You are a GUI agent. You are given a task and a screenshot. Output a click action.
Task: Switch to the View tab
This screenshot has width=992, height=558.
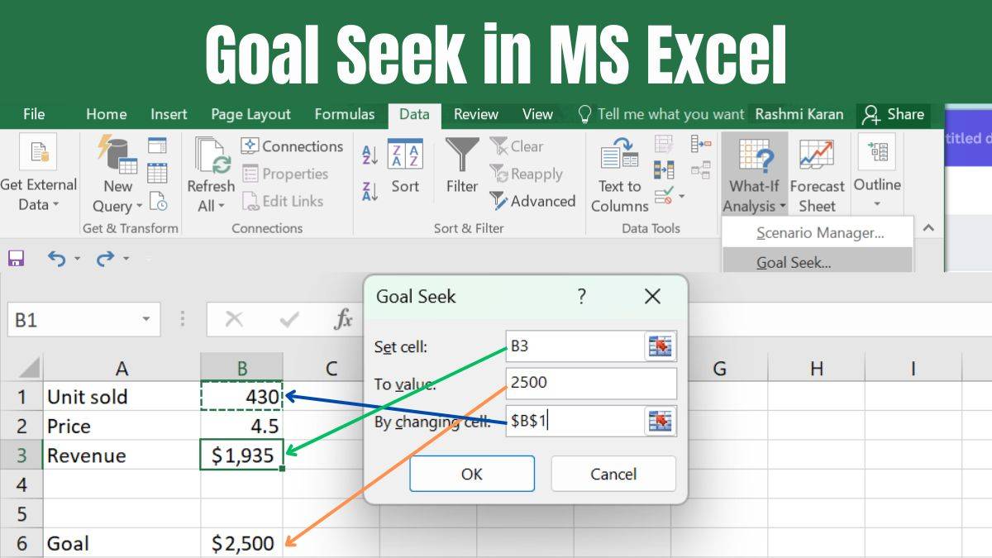537,114
